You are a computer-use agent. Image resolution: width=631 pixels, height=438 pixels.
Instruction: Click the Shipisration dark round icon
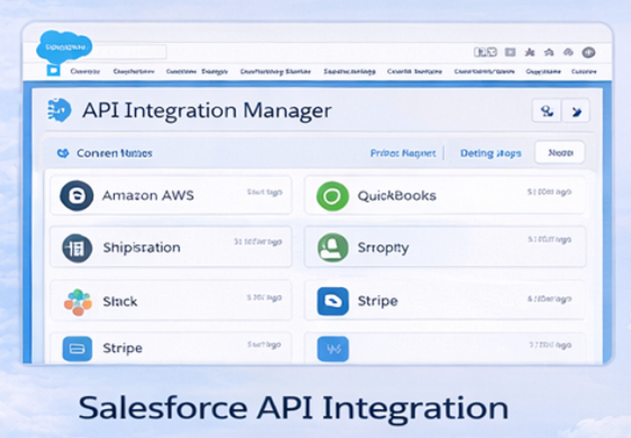[x=77, y=248]
